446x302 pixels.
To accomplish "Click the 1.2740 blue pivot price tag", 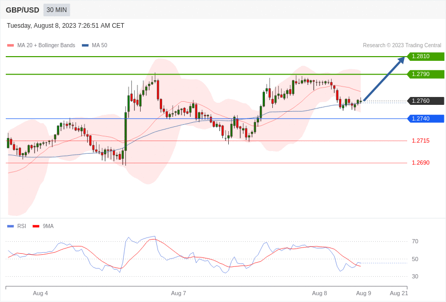I will [426, 118].
